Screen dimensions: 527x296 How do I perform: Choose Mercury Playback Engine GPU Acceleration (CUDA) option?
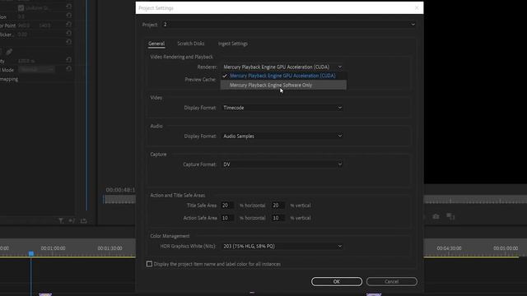click(283, 76)
